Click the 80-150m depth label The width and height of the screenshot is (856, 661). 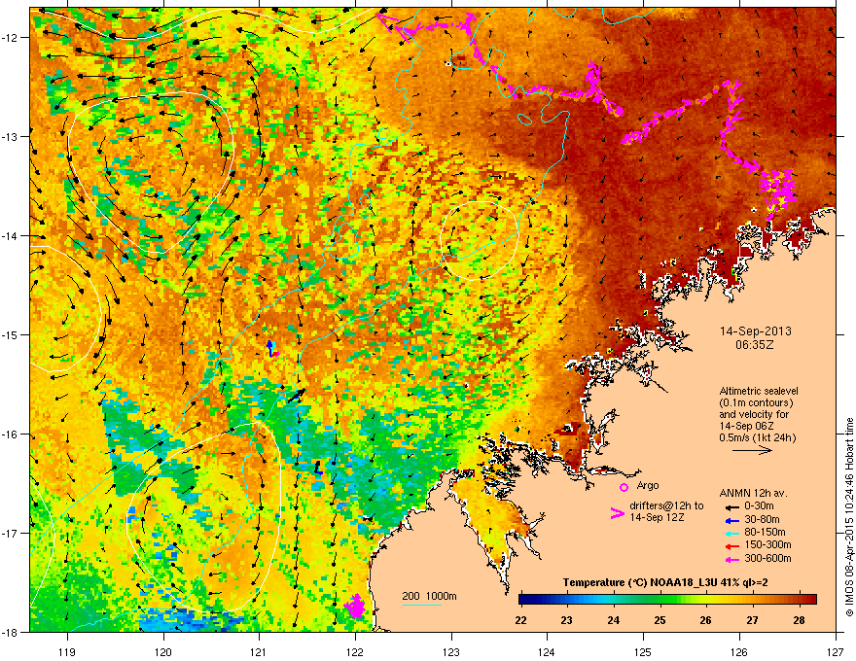[765, 533]
